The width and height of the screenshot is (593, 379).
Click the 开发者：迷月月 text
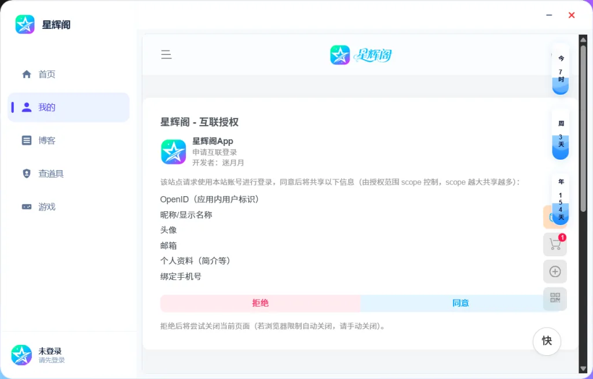[218, 163]
